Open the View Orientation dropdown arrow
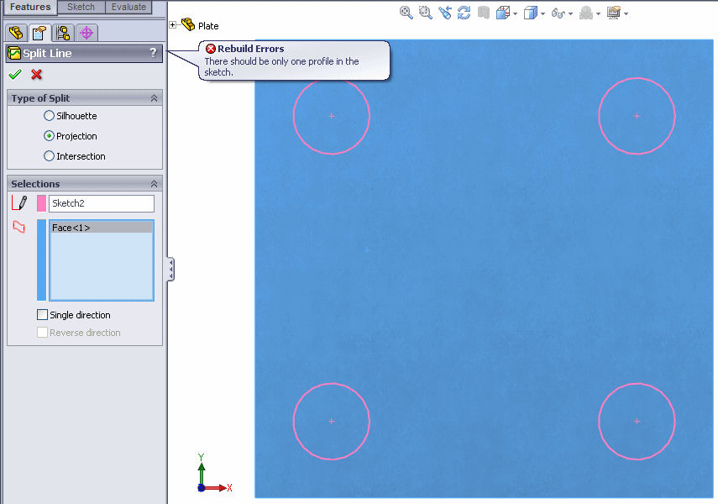718x504 pixels. click(x=515, y=13)
